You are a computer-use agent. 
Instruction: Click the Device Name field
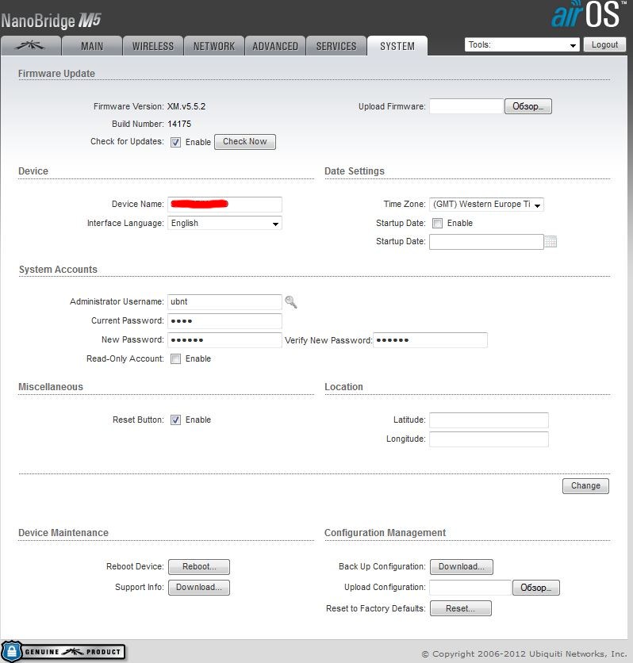coord(224,205)
